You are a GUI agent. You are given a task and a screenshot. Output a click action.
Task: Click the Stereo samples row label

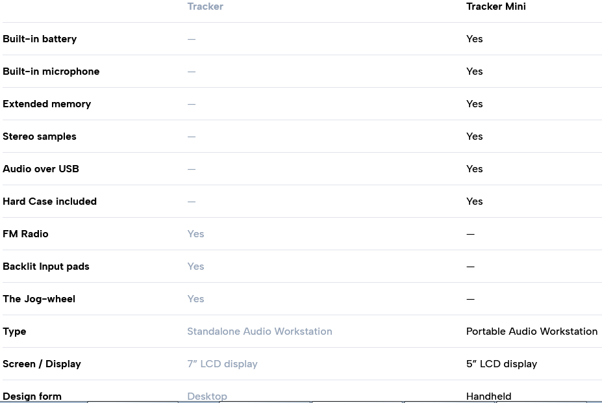point(40,136)
